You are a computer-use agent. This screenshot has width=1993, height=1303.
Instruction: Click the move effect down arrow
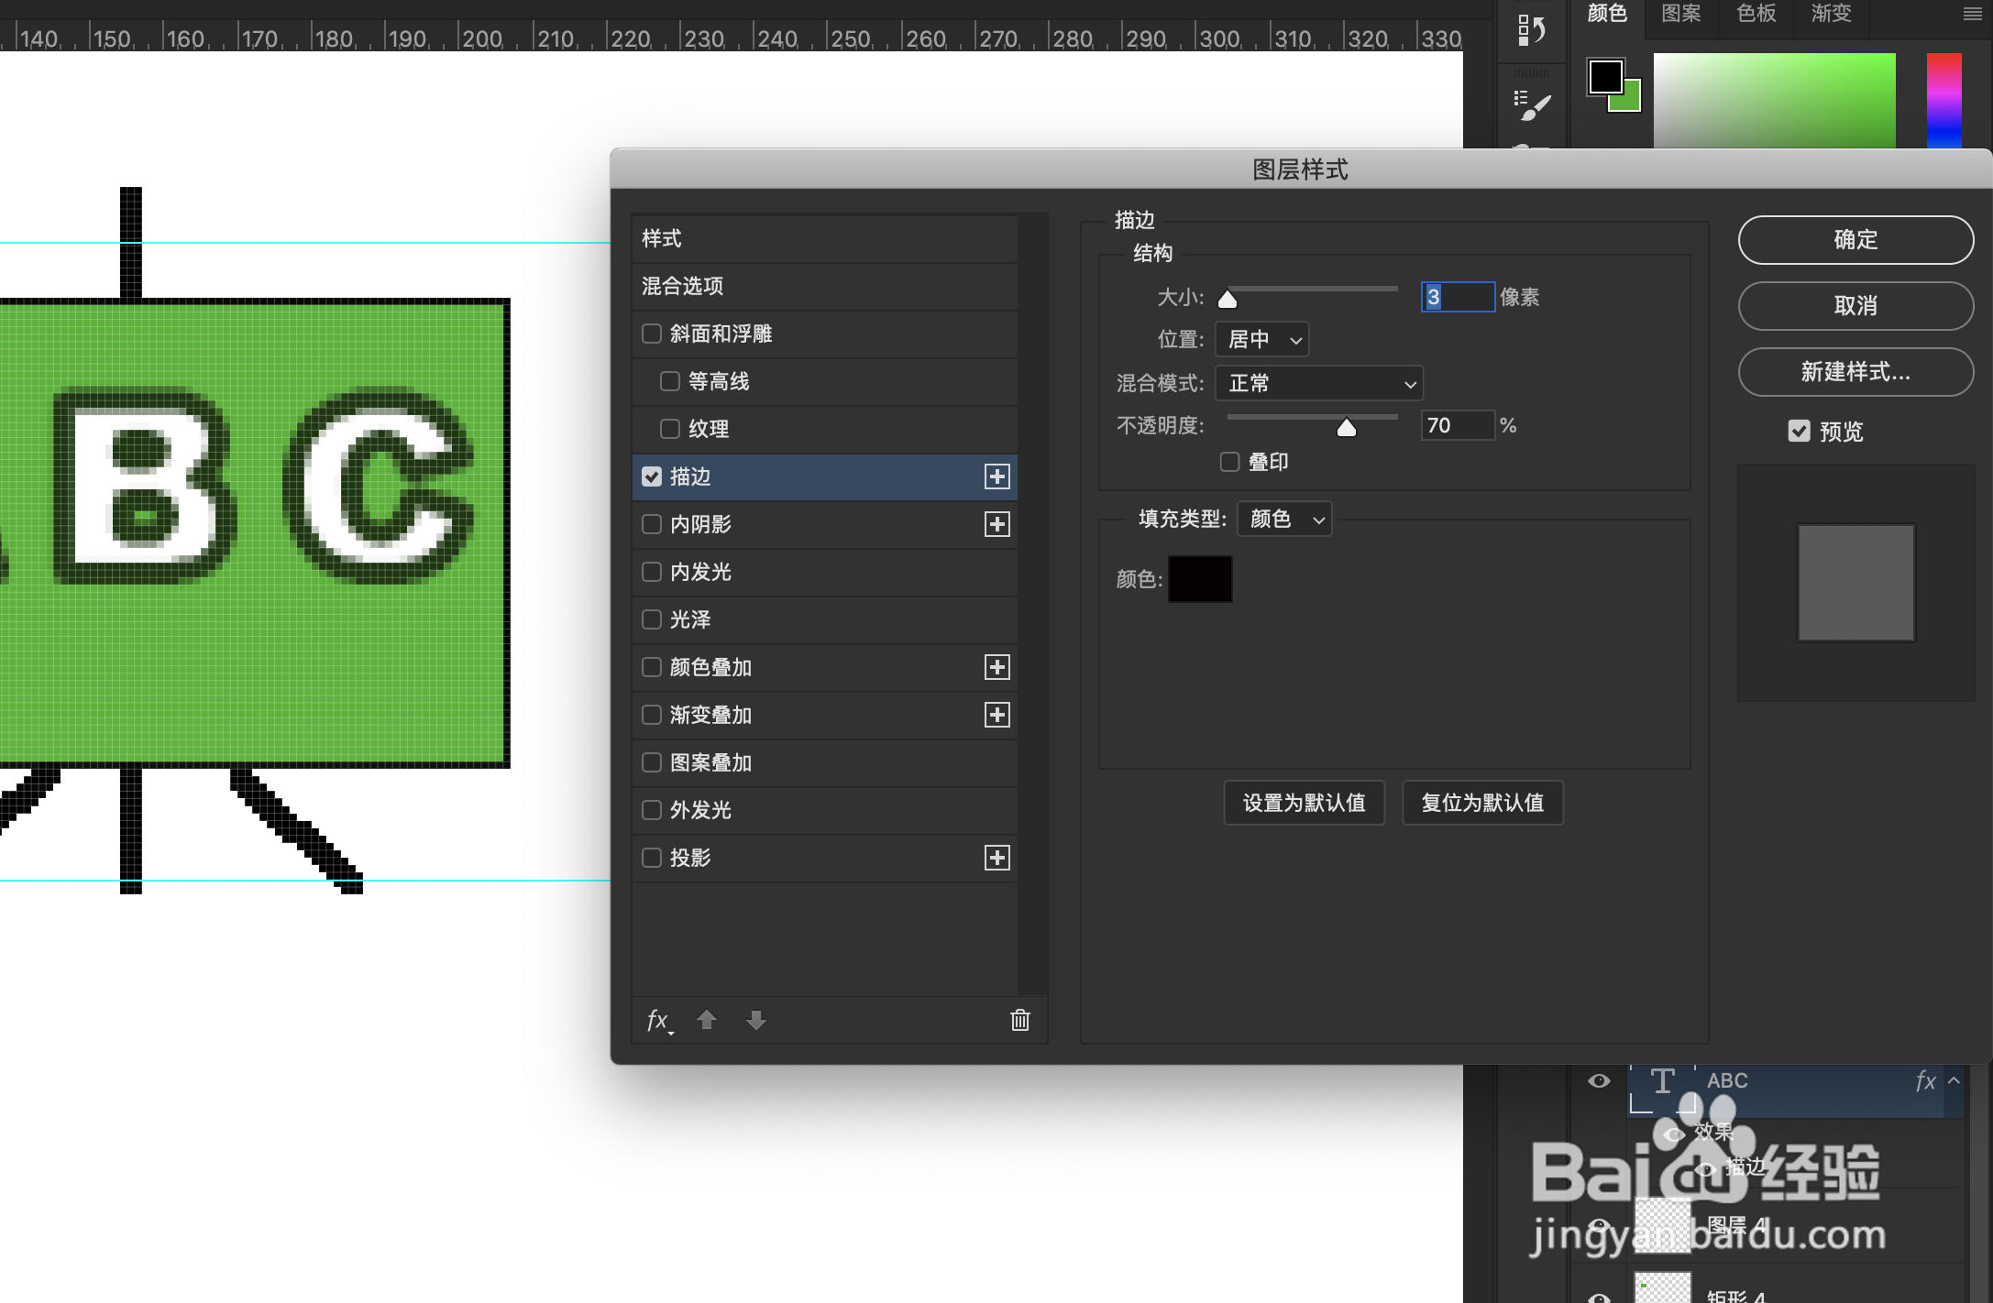point(755,1020)
